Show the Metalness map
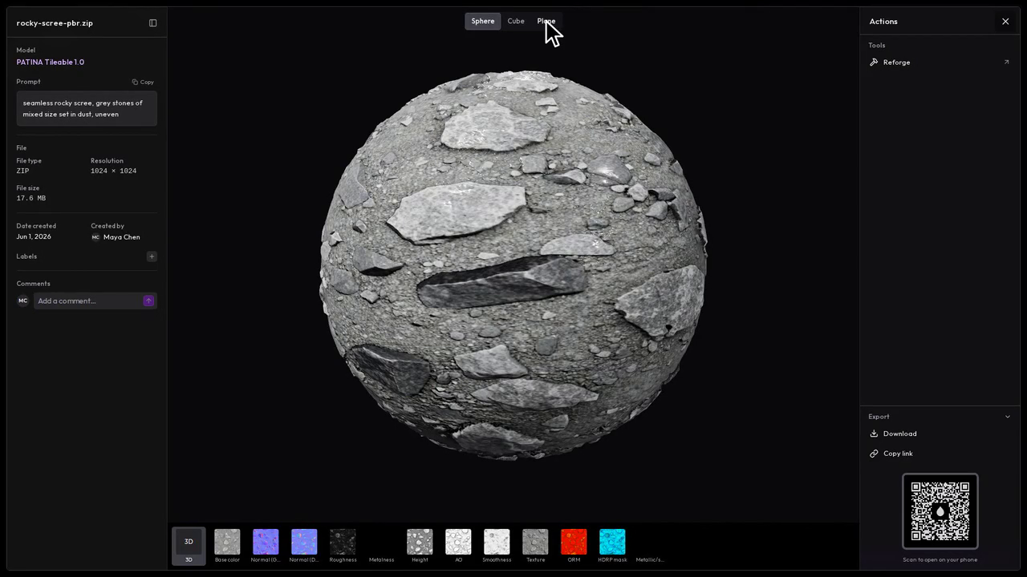The height and width of the screenshot is (577, 1027). 381,546
